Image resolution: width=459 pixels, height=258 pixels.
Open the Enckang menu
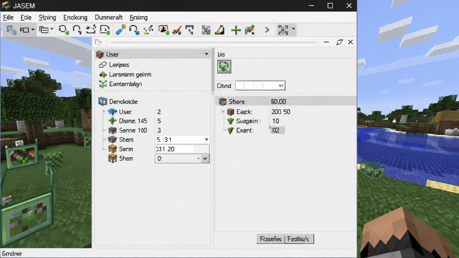click(75, 17)
